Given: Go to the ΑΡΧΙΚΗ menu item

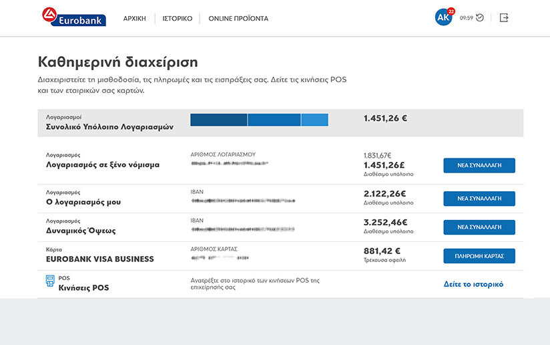Looking at the screenshot, I should coord(134,18).
